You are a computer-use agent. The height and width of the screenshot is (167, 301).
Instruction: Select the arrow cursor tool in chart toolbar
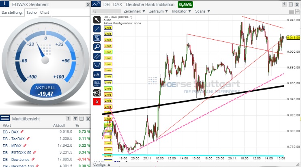[97, 20]
